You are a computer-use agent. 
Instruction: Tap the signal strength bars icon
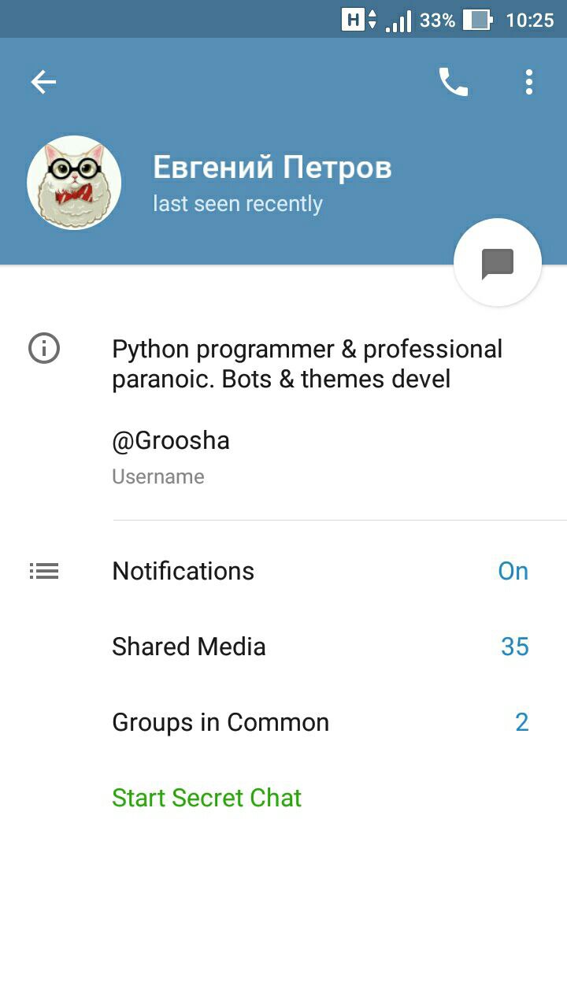[x=398, y=20]
